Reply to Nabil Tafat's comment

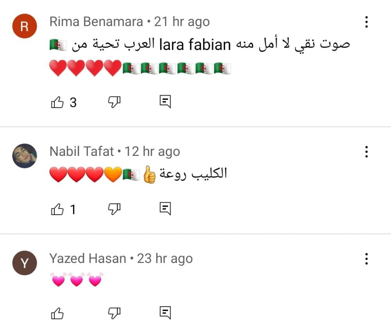click(165, 209)
